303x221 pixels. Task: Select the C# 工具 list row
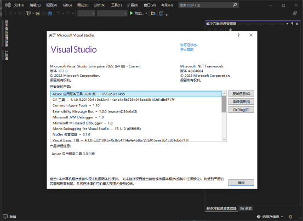click(x=136, y=100)
